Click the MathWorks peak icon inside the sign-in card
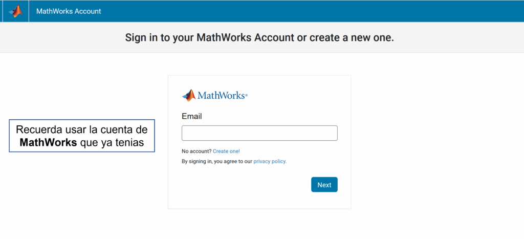Screen dimensions: 524x239 coord(189,96)
